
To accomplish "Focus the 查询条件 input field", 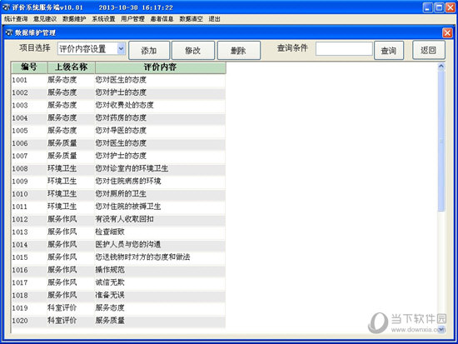I will (x=344, y=49).
